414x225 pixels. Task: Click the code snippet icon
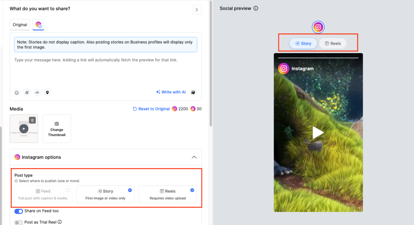pos(37,93)
